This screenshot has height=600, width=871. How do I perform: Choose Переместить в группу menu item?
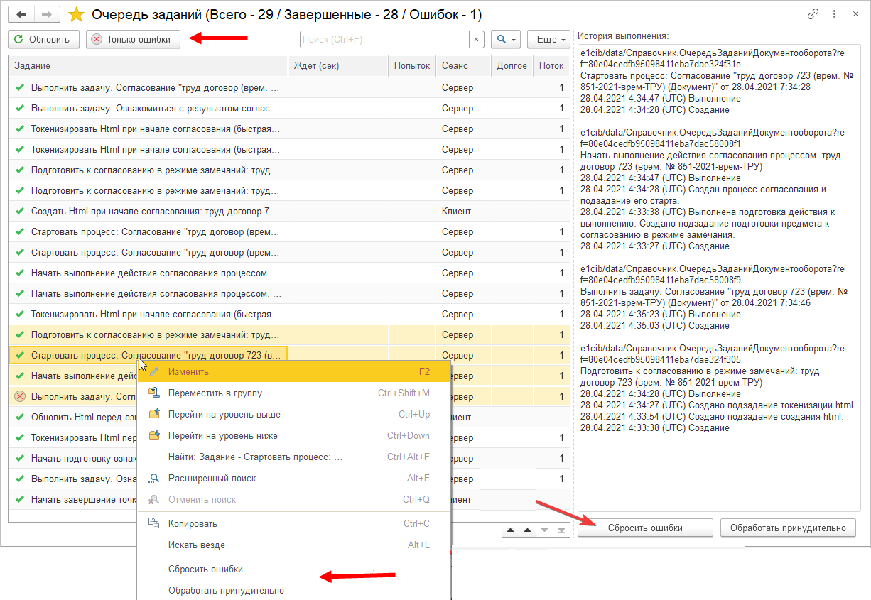coord(294,393)
